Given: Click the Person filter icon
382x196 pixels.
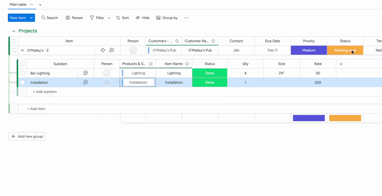Looking at the screenshot, I should (67, 18).
